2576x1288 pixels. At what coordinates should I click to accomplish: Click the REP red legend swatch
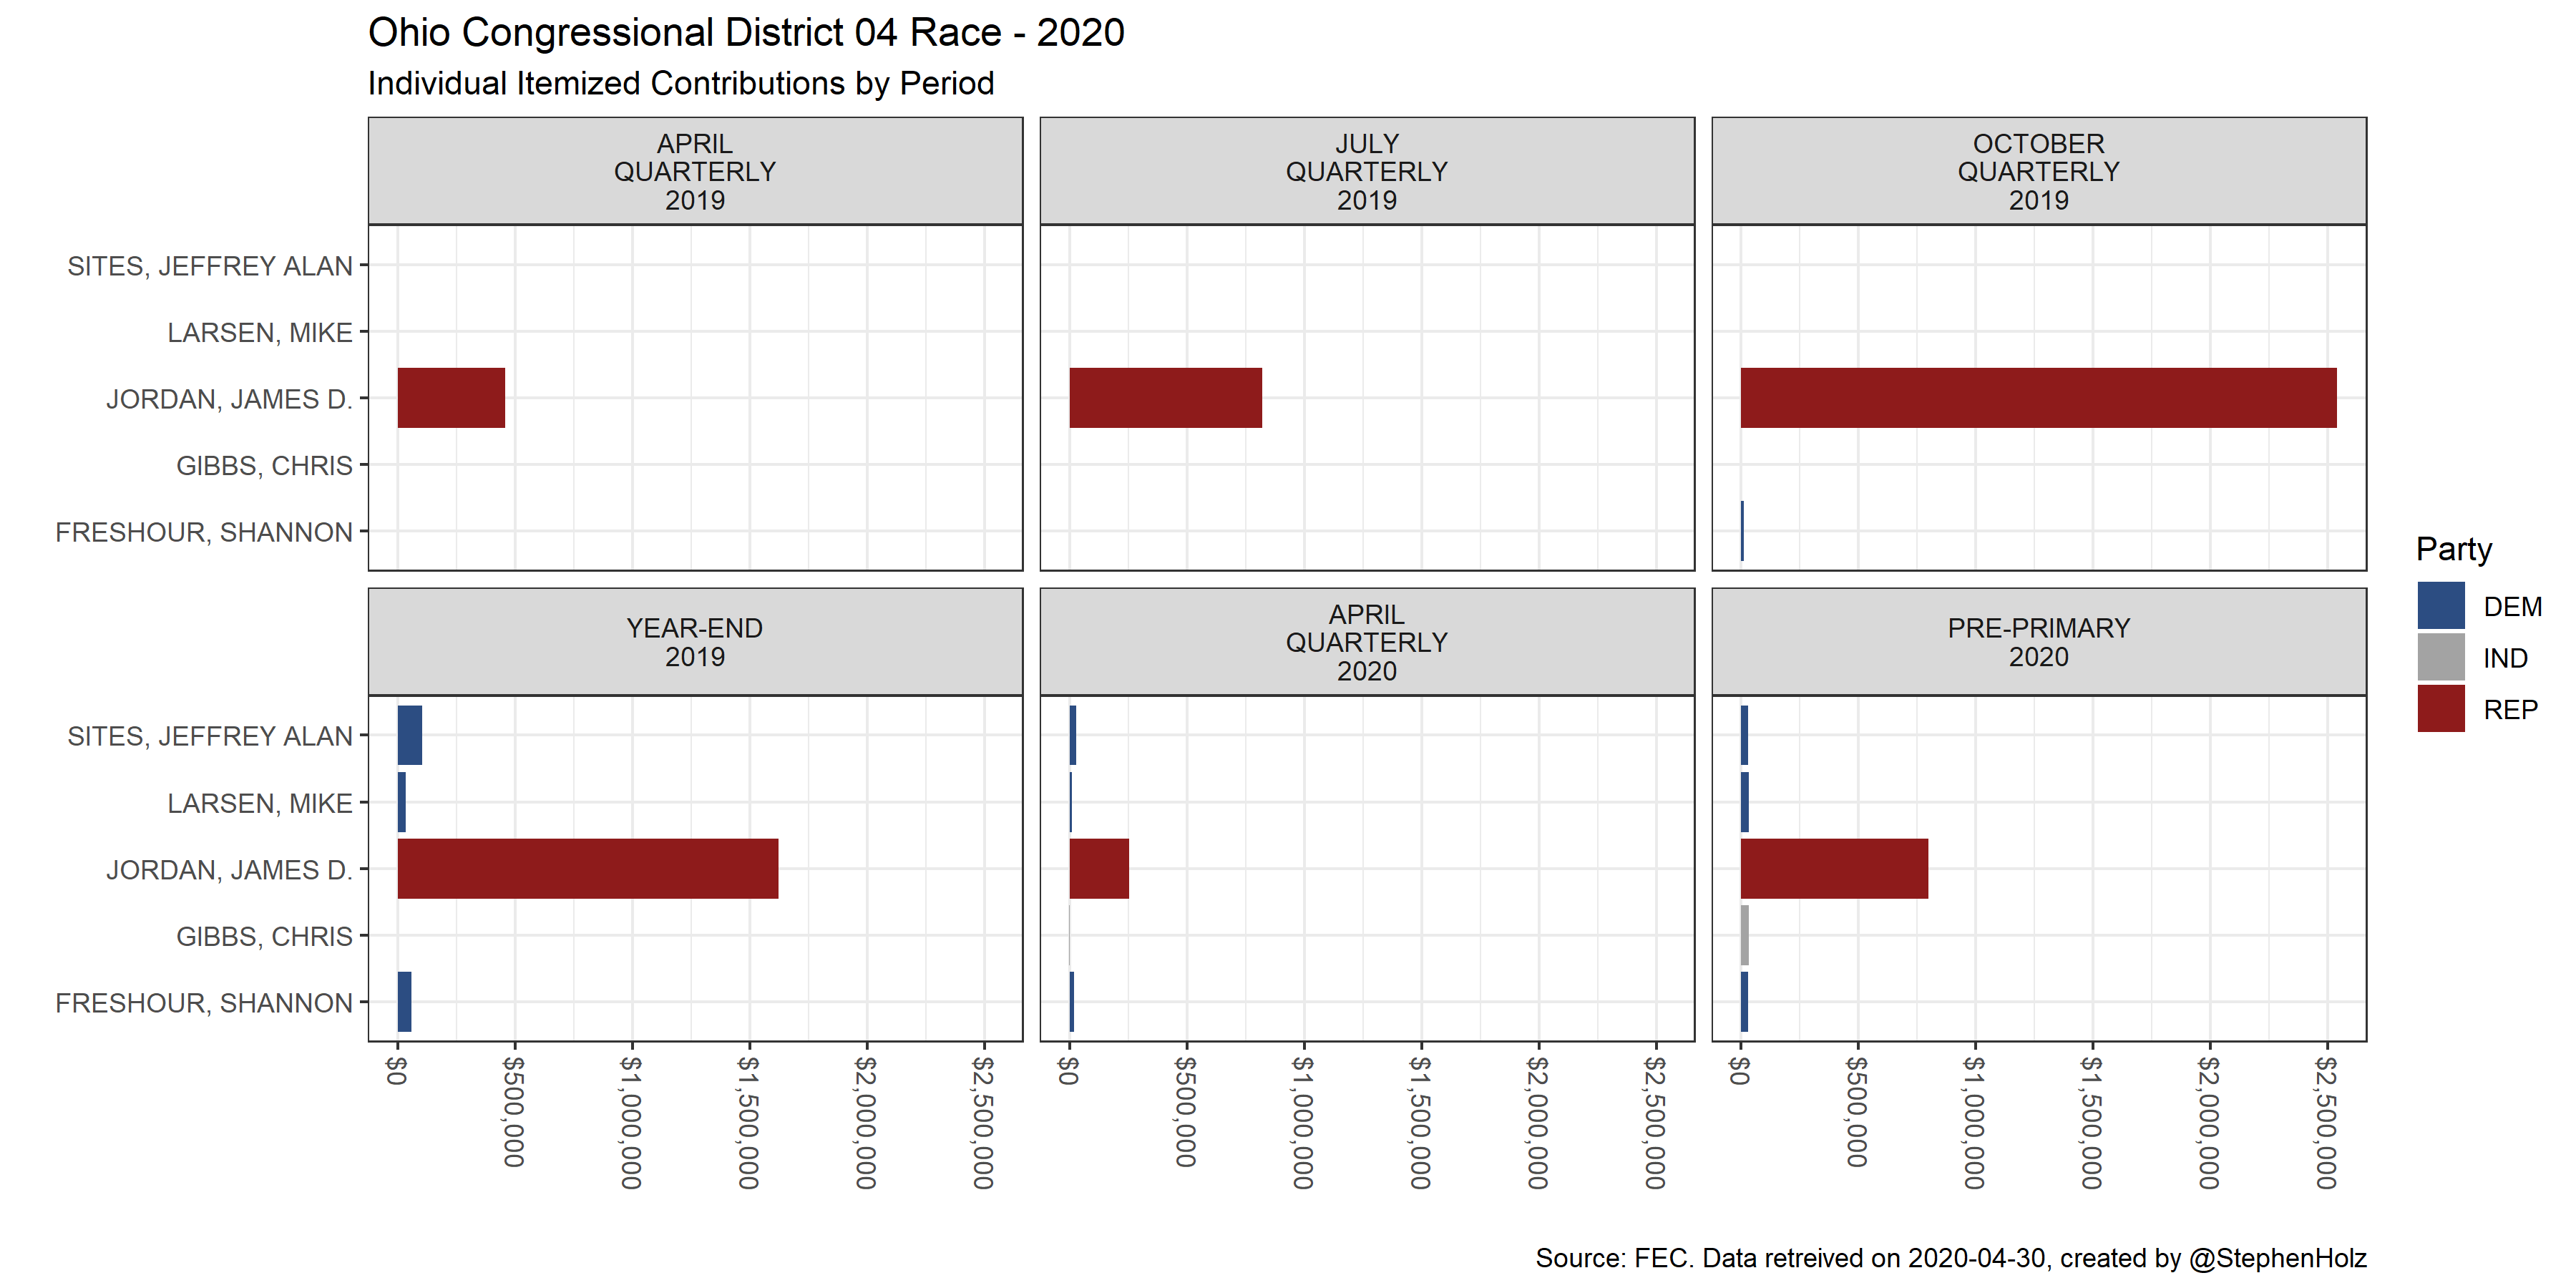pos(2440,709)
